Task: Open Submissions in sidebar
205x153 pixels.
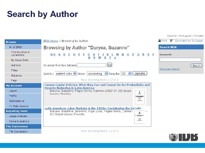Action: 23,101
